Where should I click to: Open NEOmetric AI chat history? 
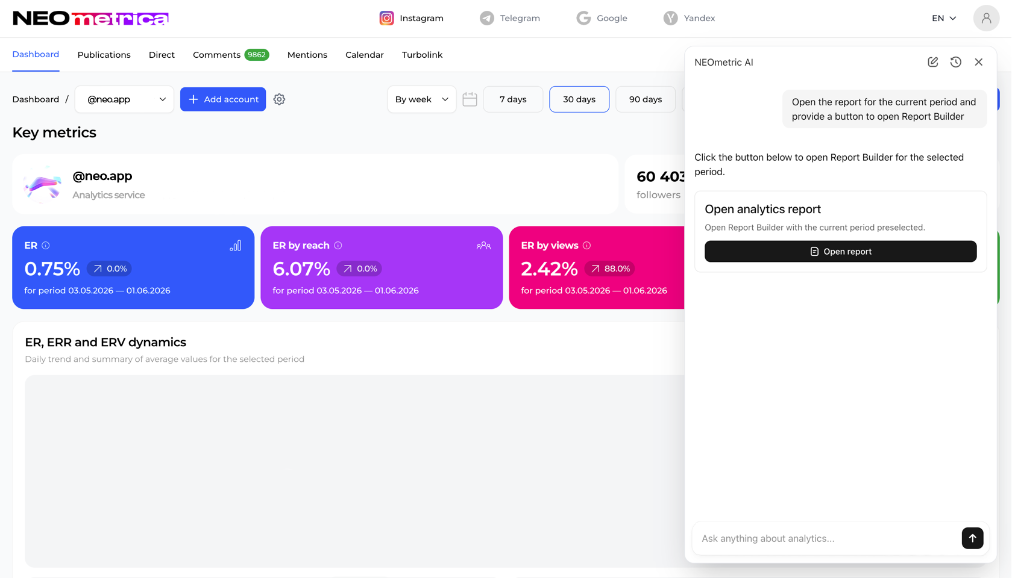[955, 62]
